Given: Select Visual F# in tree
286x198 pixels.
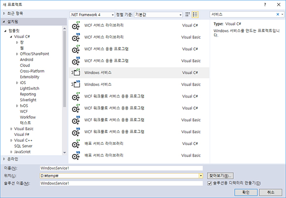Looking at the screenshot, I should tap(22, 134).
